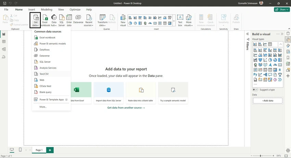Choose SQL Server in data sources menu
Screen dimensions: 291x158
tap(51, 62)
